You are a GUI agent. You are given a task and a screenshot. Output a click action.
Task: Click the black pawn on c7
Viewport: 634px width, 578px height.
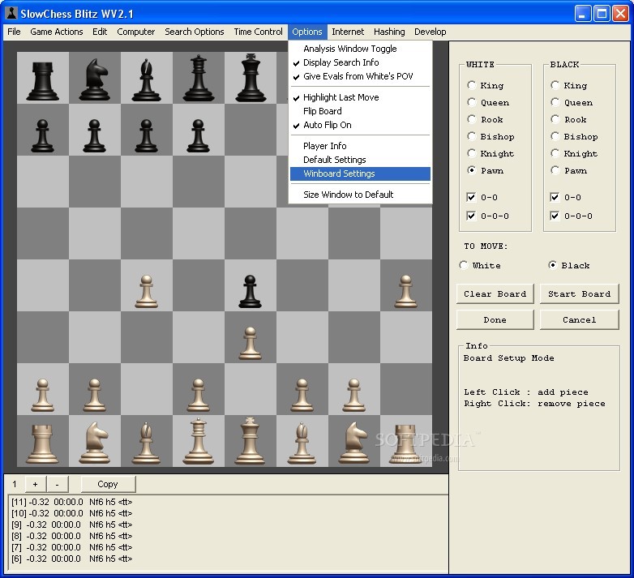pos(147,135)
